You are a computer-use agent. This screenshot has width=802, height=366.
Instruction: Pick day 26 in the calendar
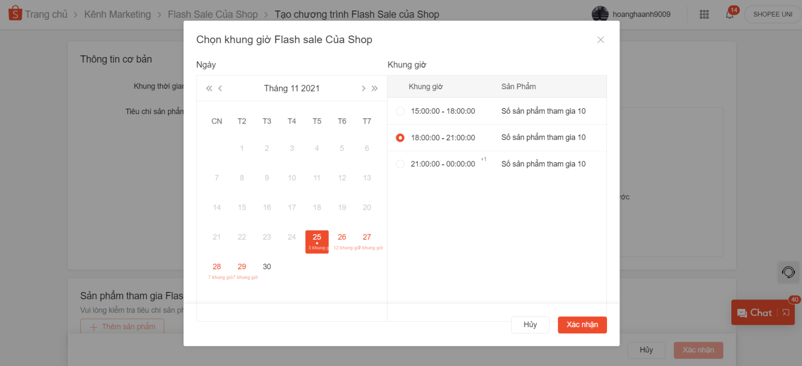[x=342, y=238]
